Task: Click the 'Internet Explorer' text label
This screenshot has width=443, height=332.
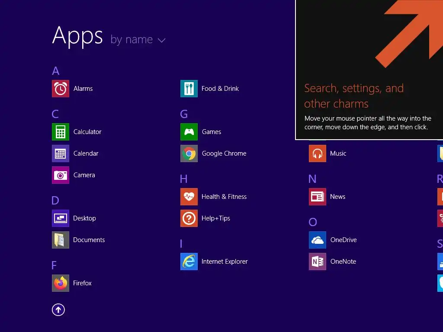Action: tap(225, 262)
